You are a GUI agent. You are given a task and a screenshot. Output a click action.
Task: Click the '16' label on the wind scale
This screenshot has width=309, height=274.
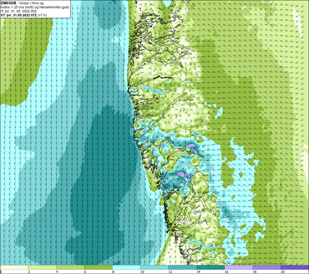pos(226,272)
